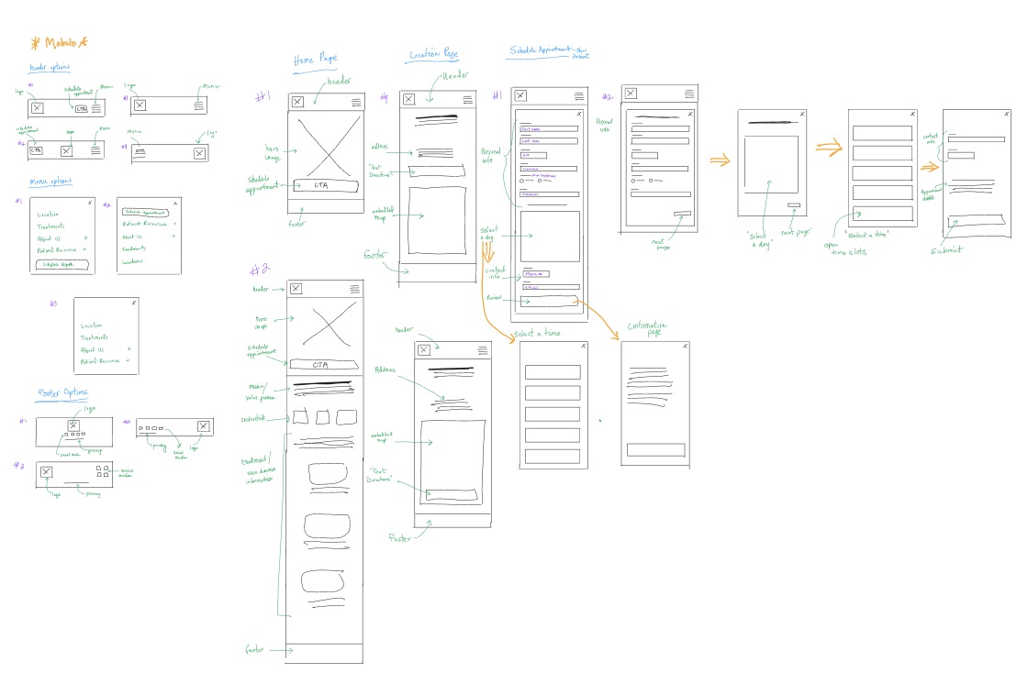This screenshot has height=695, width=1028.
Task: Close menu option #3 with its X
Action: tap(134, 303)
